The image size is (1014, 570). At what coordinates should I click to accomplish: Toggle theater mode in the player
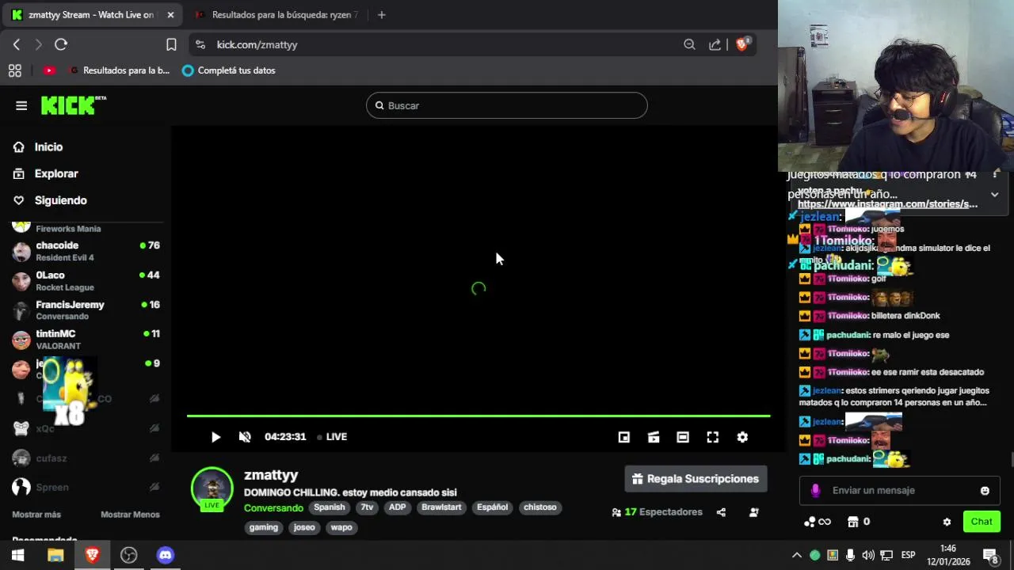(x=683, y=437)
